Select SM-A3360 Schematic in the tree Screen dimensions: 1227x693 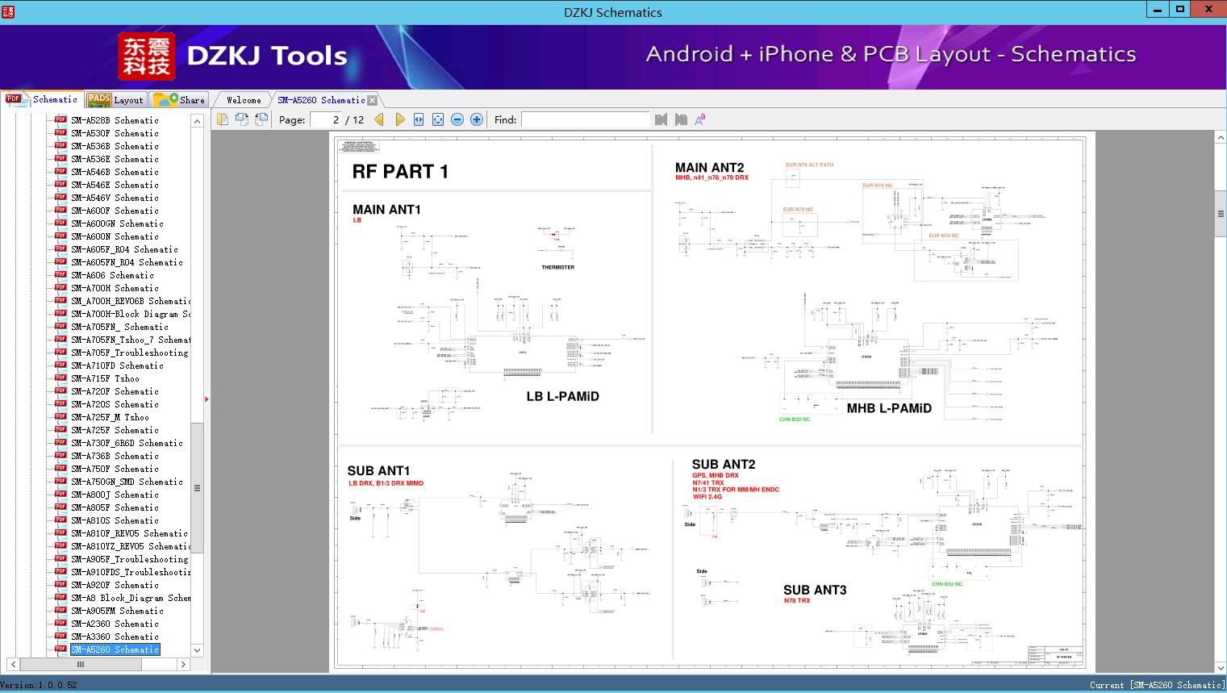[x=115, y=637]
